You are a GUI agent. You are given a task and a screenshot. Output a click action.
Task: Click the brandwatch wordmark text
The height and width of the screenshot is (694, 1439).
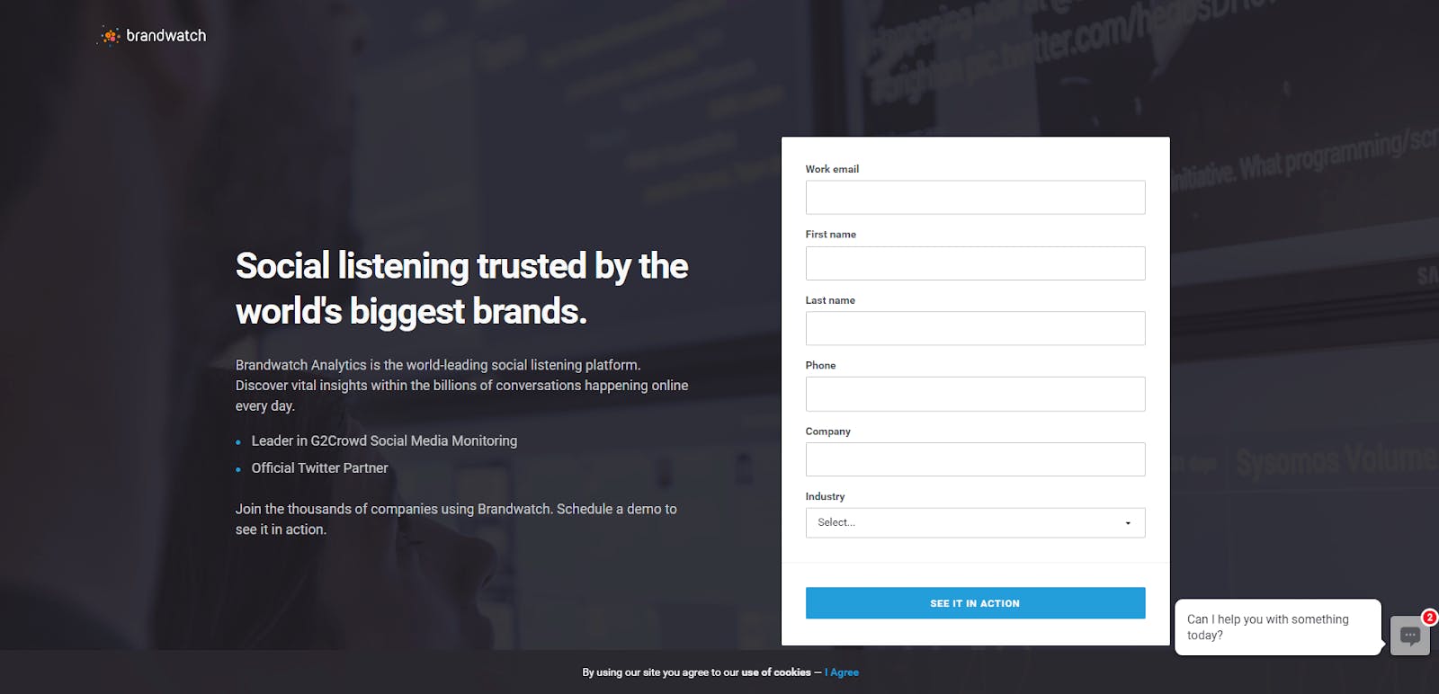(166, 36)
